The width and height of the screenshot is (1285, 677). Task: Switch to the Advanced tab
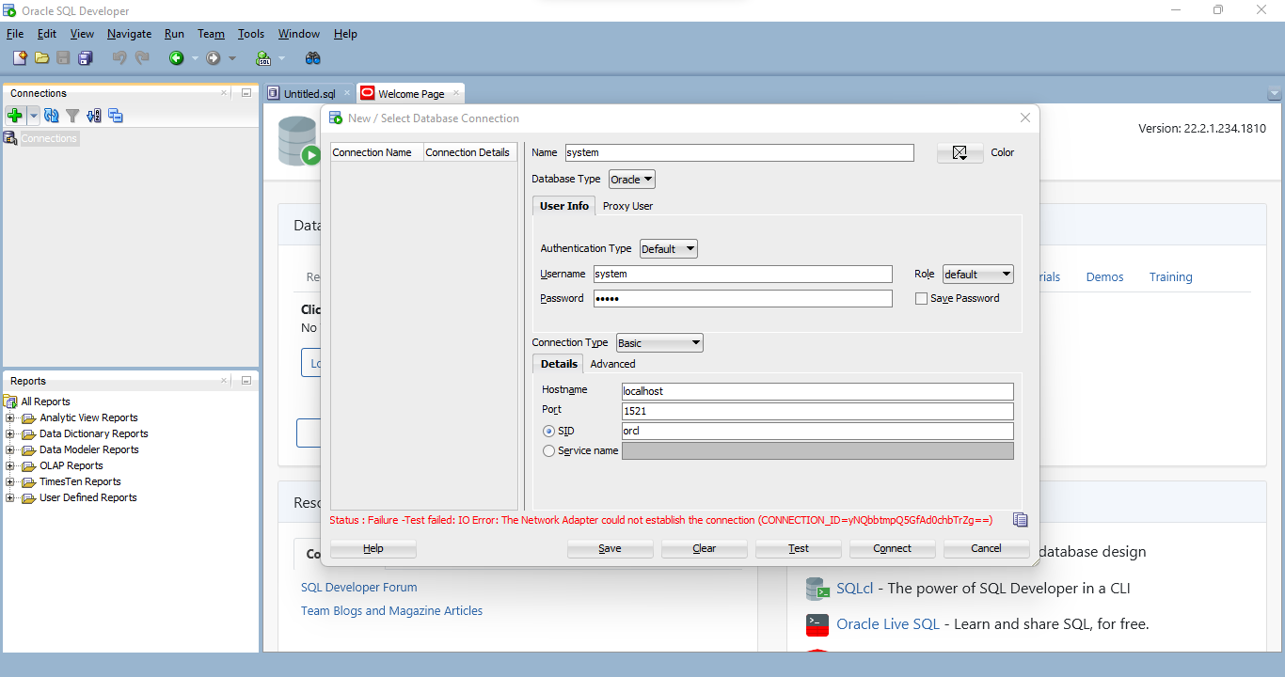tap(612, 364)
